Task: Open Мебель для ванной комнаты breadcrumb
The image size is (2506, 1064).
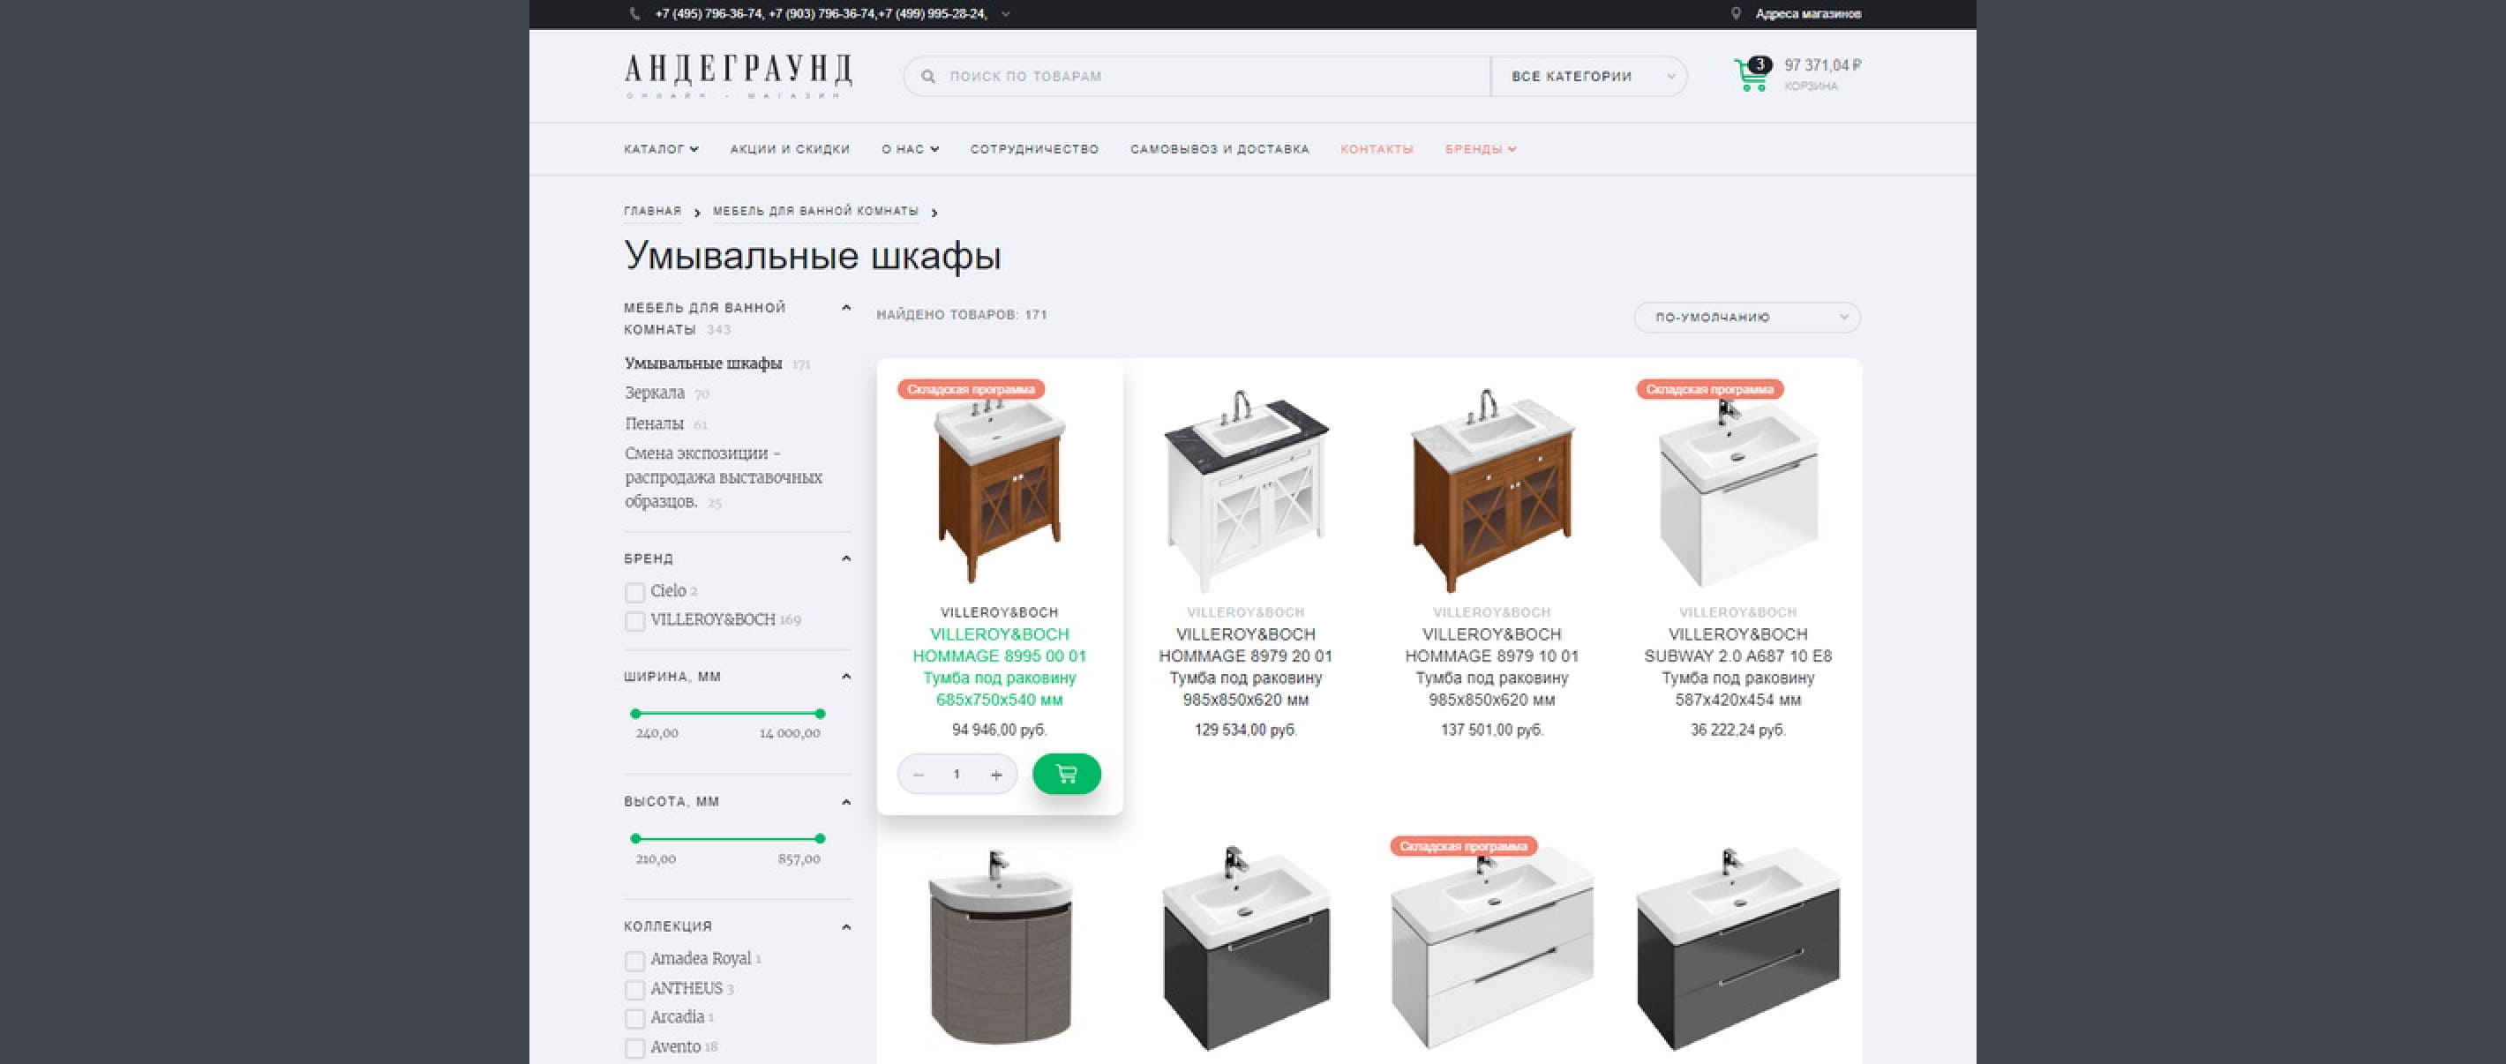Action: click(815, 211)
